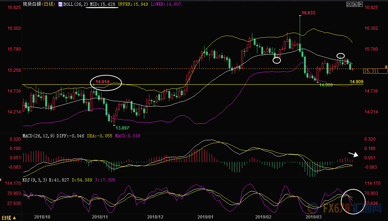Click the orange marker beside the price scale
The width and height of the screenshot is (388, 221).
click(x=386, y=67)
